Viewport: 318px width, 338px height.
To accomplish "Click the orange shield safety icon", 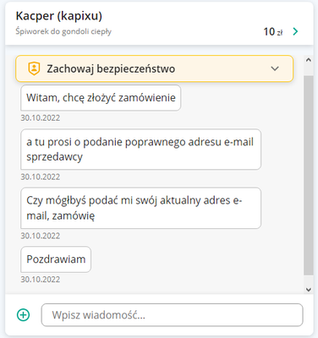I will click(x=34, y=68).
